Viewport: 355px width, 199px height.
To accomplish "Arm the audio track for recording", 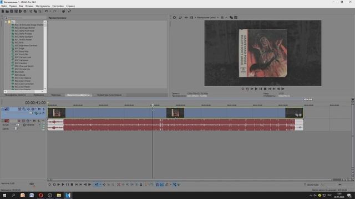I will pyautogui.click(x=19, y=121).
